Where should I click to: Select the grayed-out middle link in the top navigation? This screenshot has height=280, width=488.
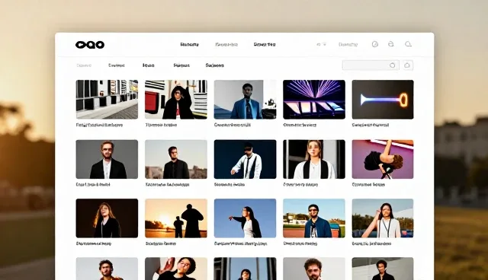(x=226, y=44)
